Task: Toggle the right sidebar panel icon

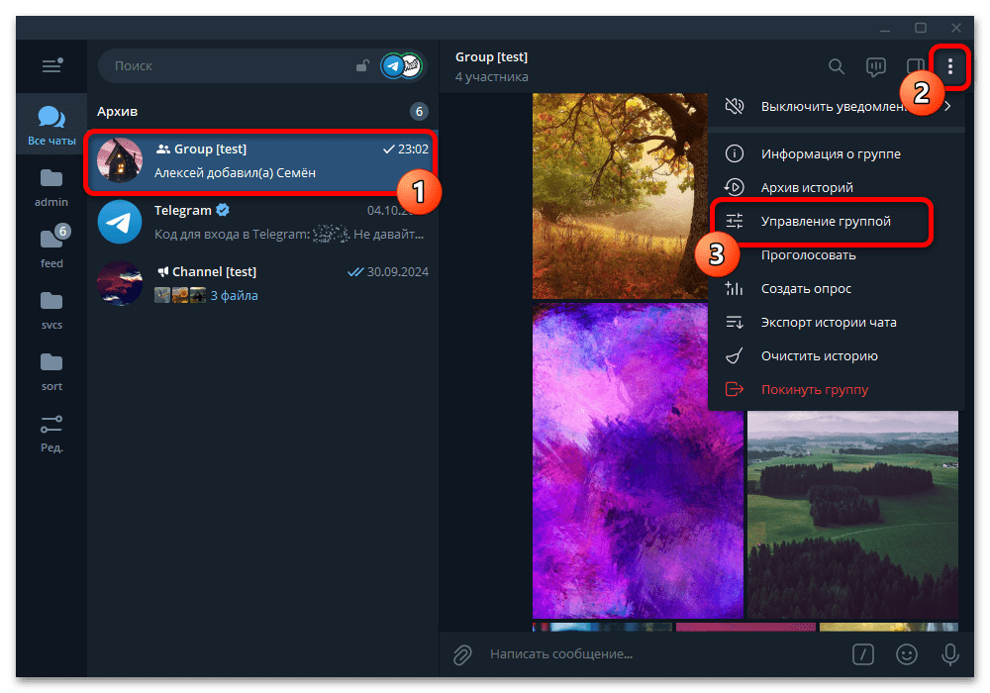Action: 915,66
